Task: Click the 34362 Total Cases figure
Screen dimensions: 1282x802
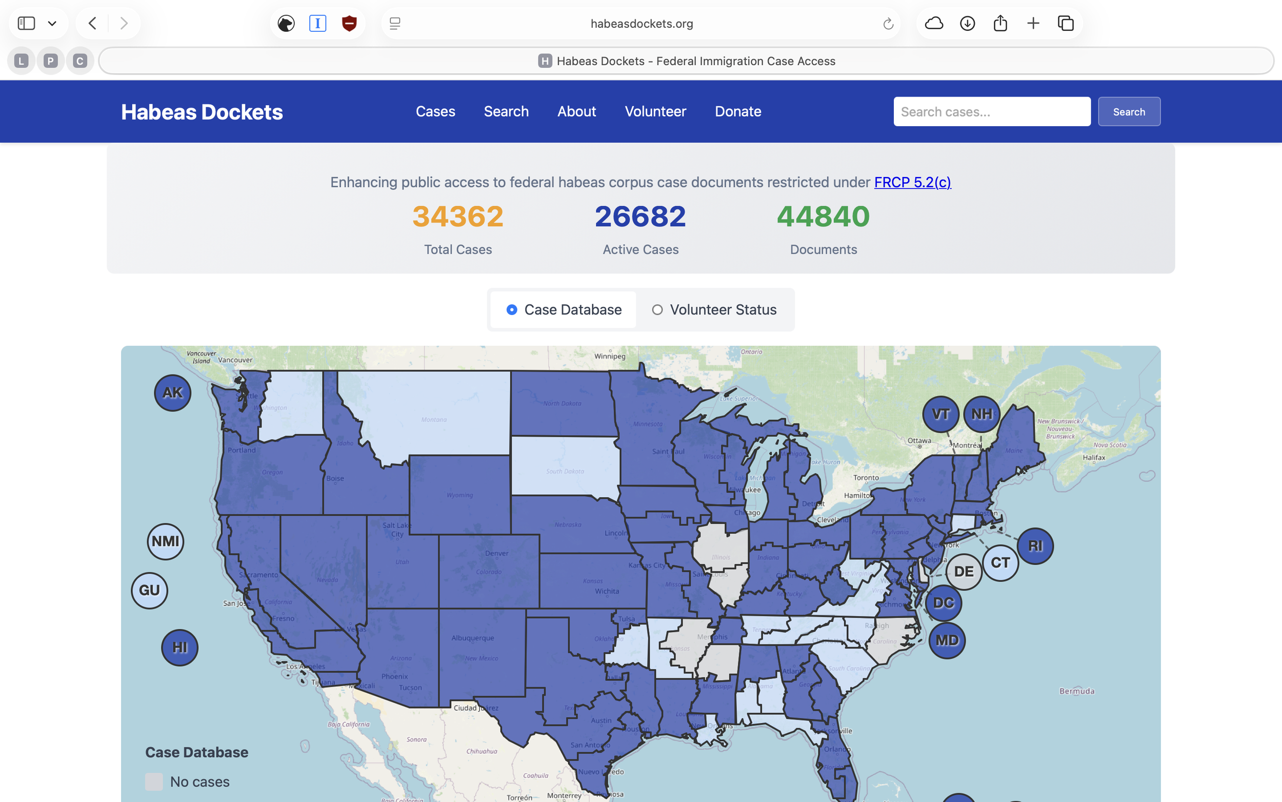Action: click(x=458, y=217)
